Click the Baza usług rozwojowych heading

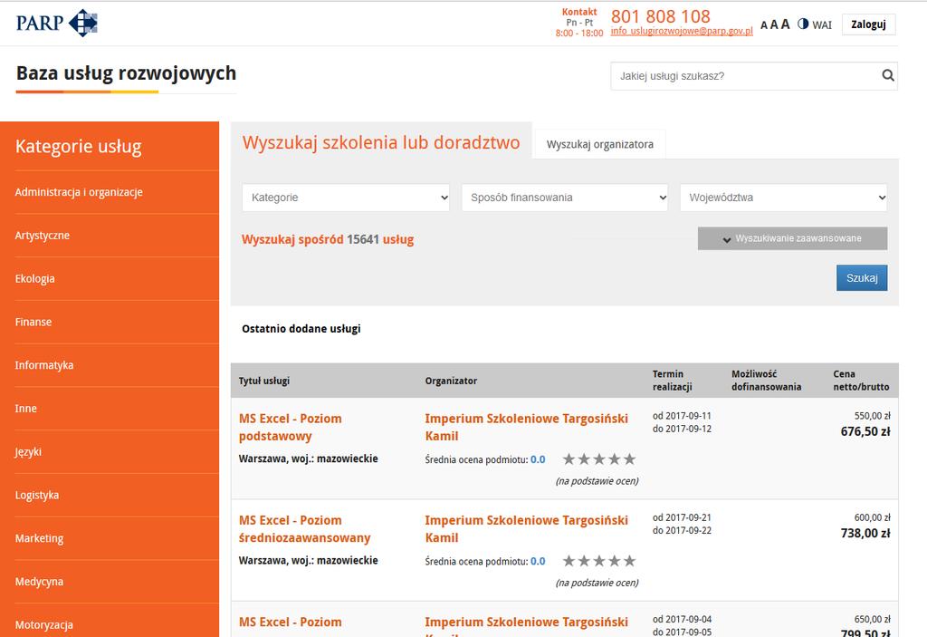[126, 73]
